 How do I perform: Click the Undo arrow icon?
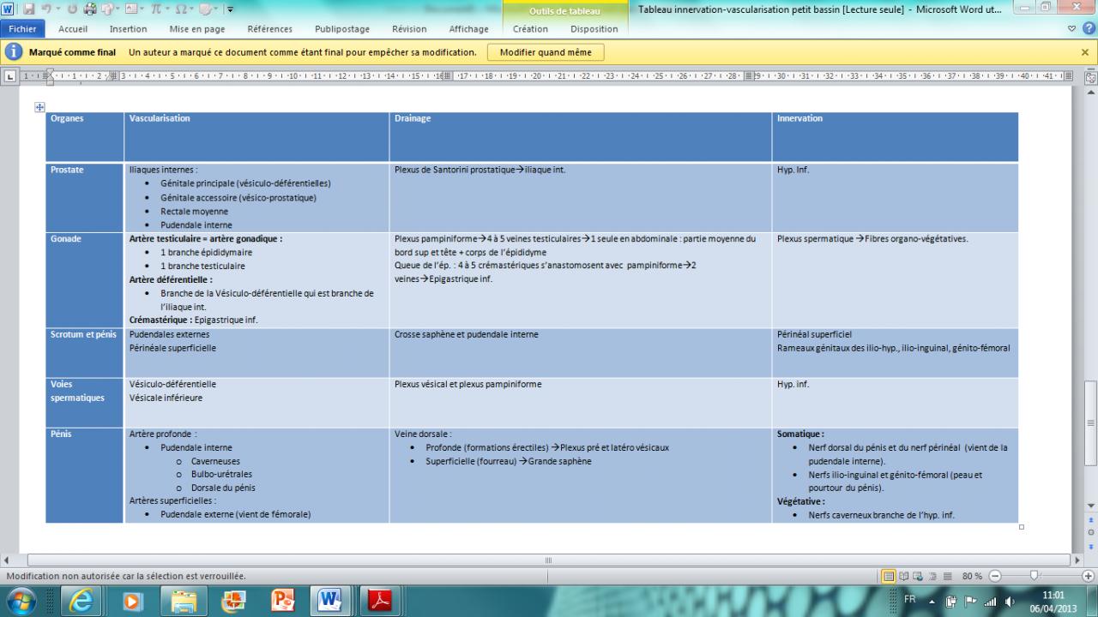(x=48, y=9)
